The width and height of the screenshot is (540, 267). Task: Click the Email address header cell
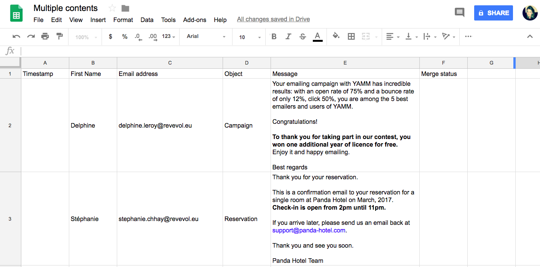click(x=170, y=74)
